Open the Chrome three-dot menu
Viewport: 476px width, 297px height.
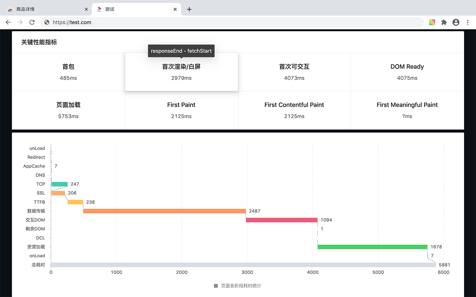tap(468, 22)
